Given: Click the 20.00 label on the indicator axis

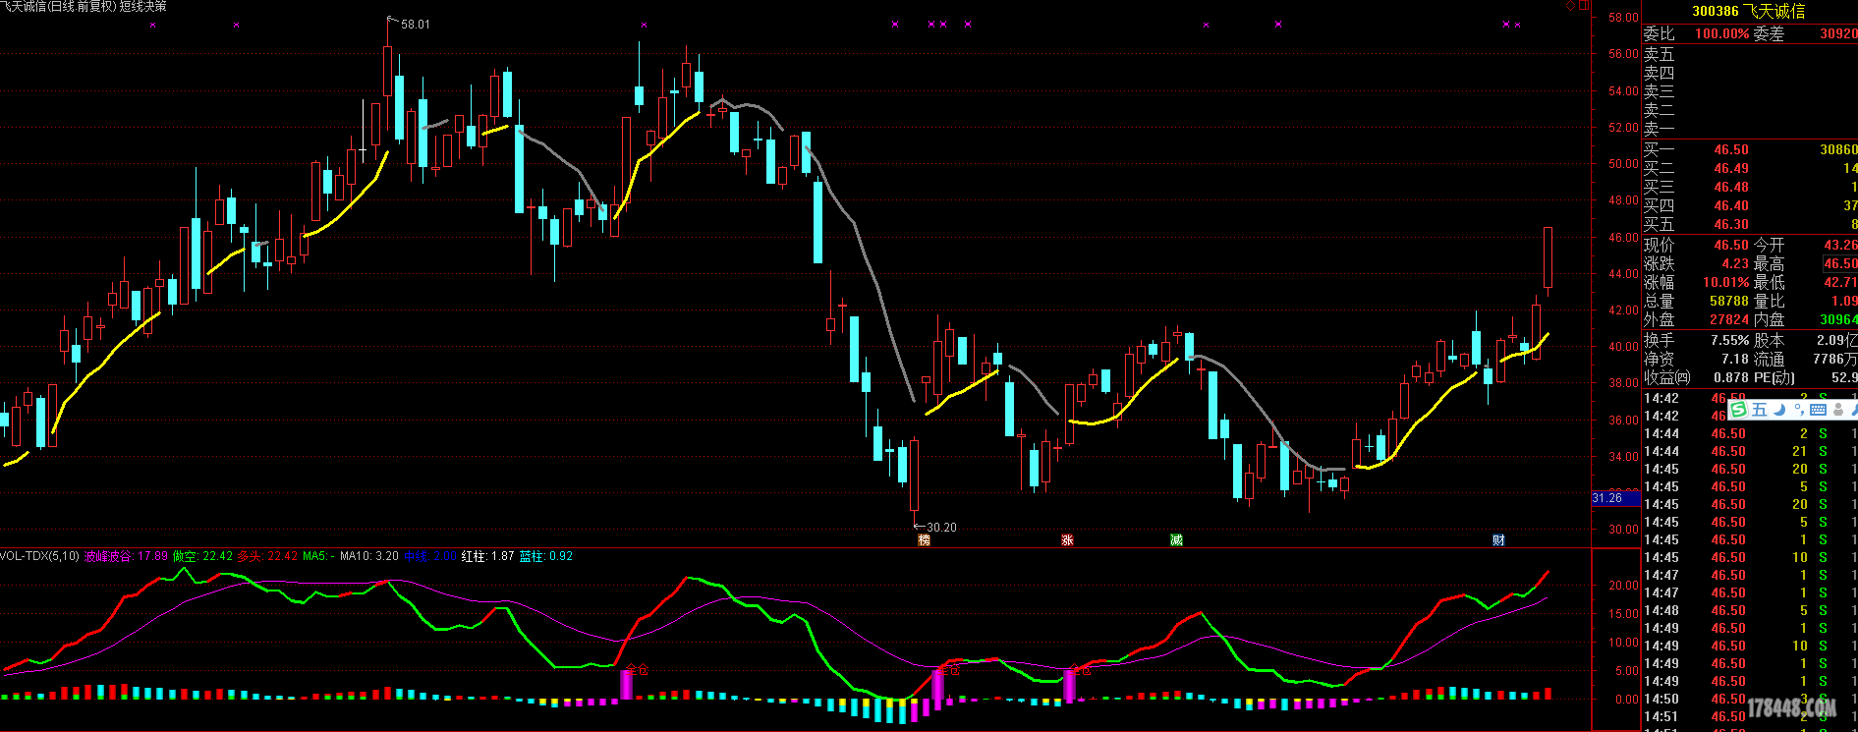Looking at the screenshot, I should tap(1623, 586).
